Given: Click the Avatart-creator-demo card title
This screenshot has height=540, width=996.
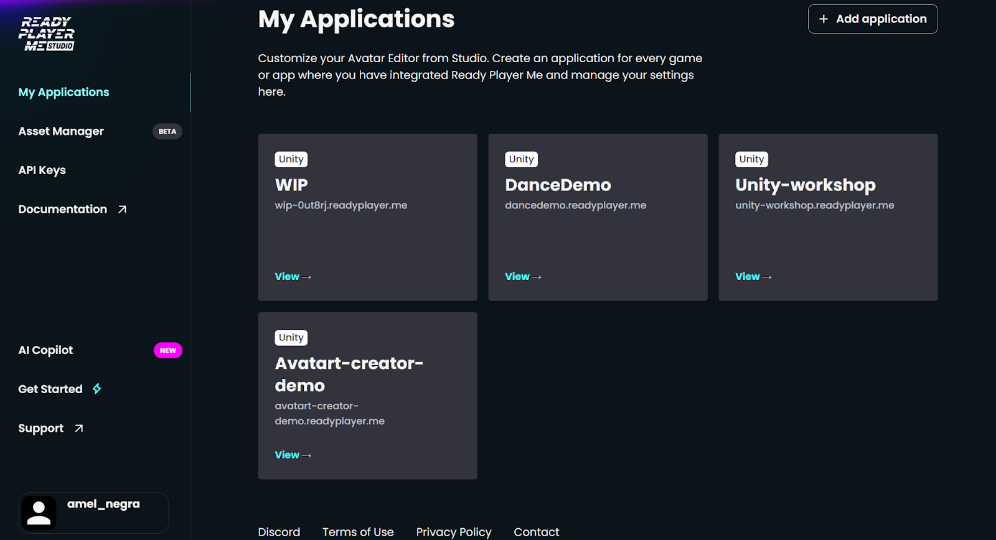Looking at the screenshot, I should click(x=349, y=375).
